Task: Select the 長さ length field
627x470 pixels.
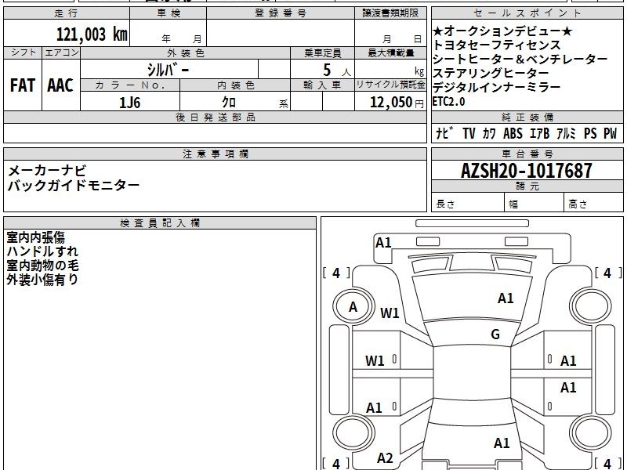Action: tap(468, 204)
